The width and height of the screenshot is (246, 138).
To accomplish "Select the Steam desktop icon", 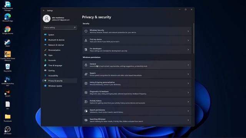I will click(8, 43).
